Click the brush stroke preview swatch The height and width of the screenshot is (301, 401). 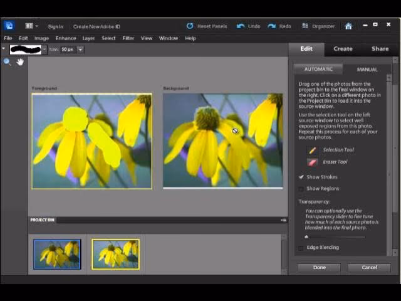(26, 50)
